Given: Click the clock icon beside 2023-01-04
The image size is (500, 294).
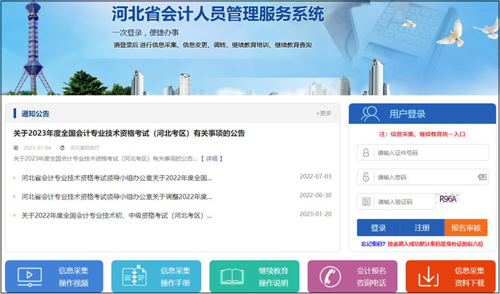Looking at the screenshot, I should (16, 148).
